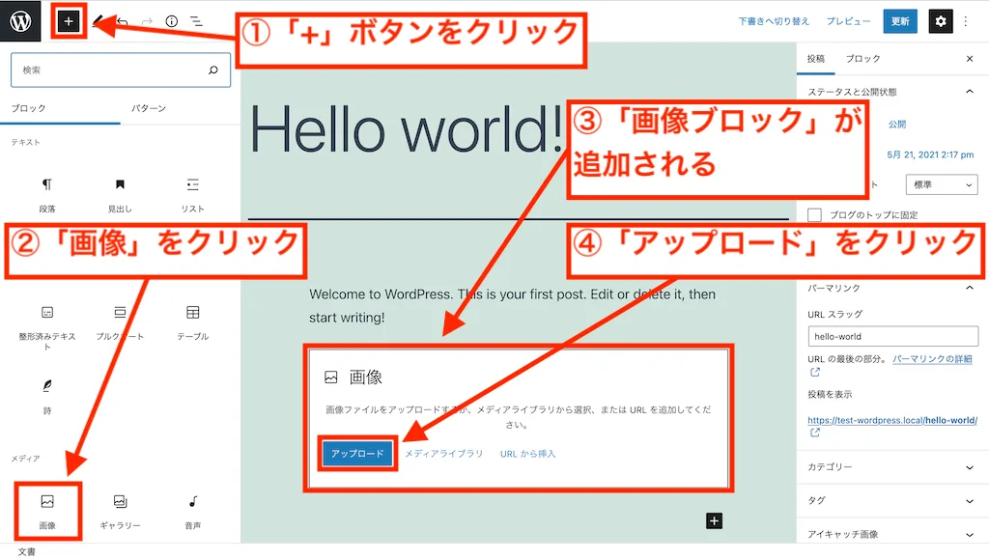The width and height of the screenshot is (989, 560).
Task: Click the 更新 update button
Action: 899,20
